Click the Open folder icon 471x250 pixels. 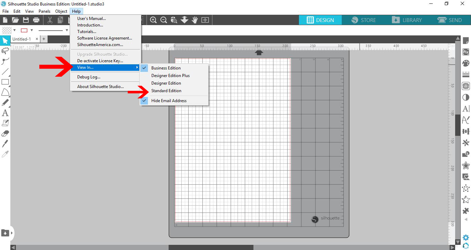15,20
